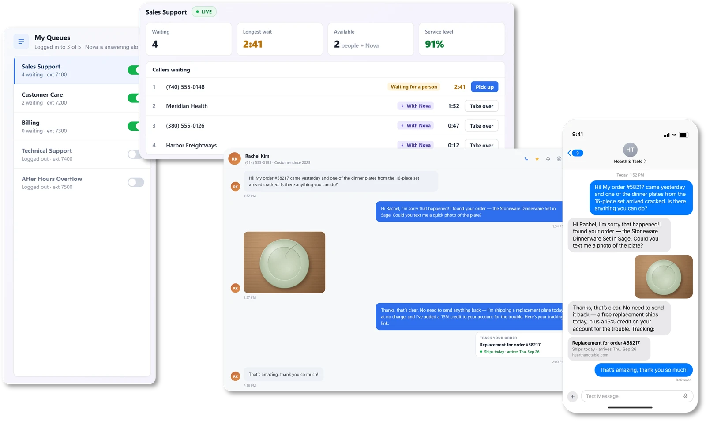Image resolution: width=706 pixels, height=421 pixels.
Task: Select the After Hours Overflow queue row
Action: (x=82, y=183)
